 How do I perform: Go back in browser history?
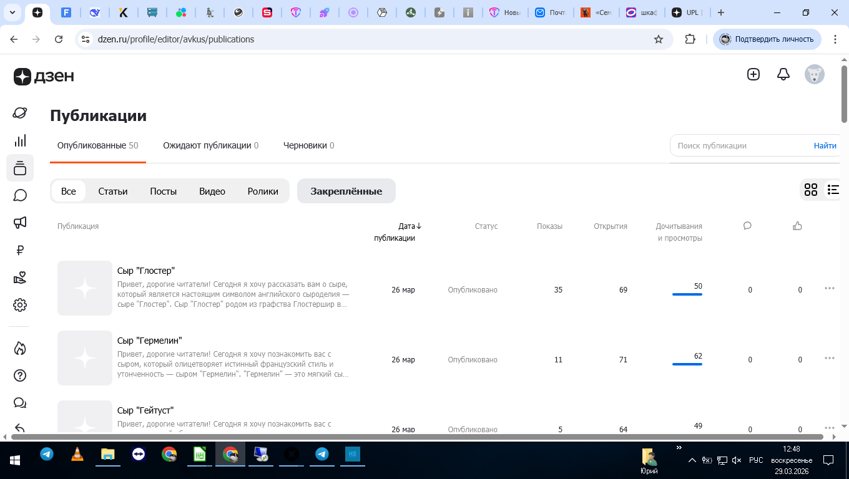pos(14,39)
